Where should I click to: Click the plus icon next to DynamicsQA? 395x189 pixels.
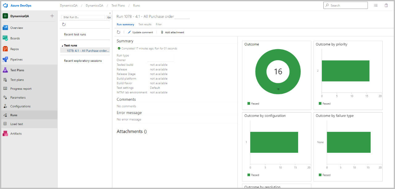point(52,16)
